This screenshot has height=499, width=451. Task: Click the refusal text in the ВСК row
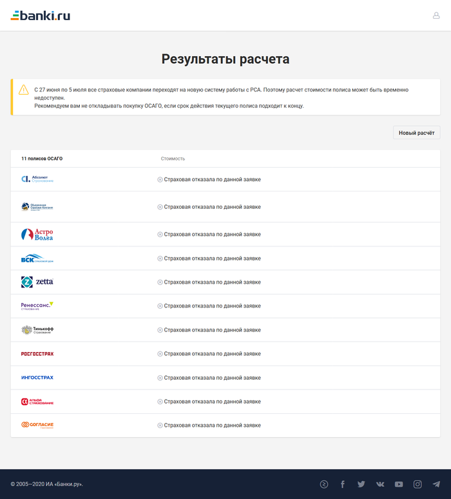(x=212, y=259)
